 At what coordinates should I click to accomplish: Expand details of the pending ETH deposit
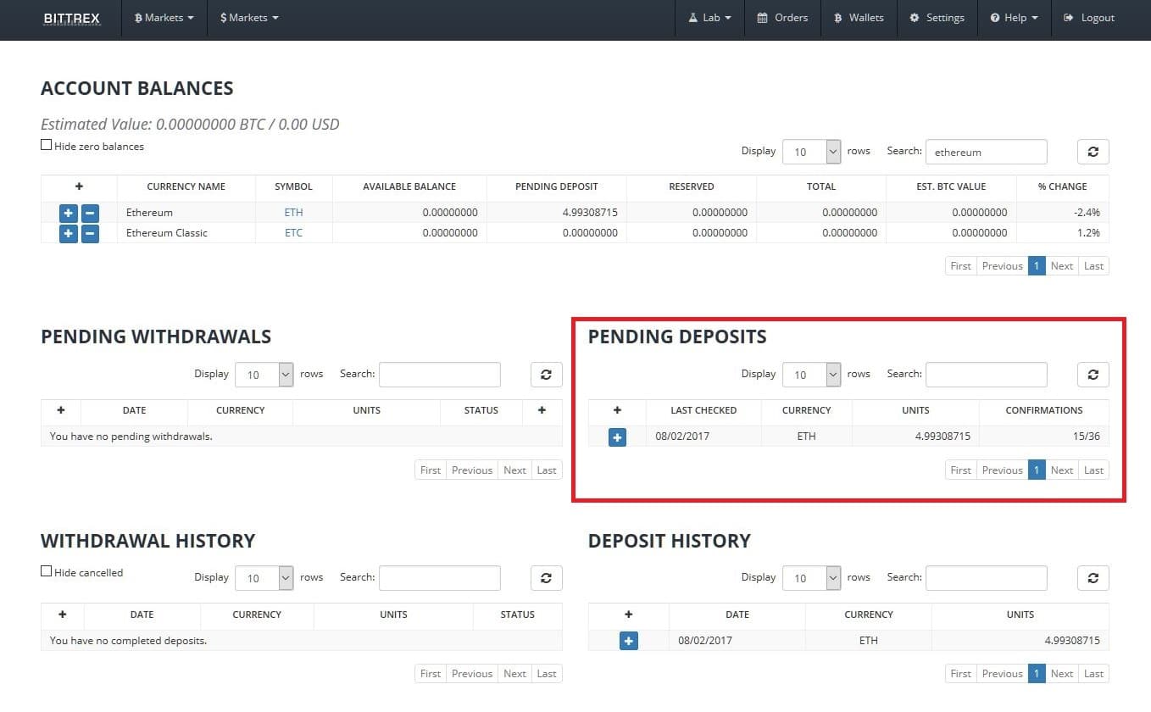617,437
